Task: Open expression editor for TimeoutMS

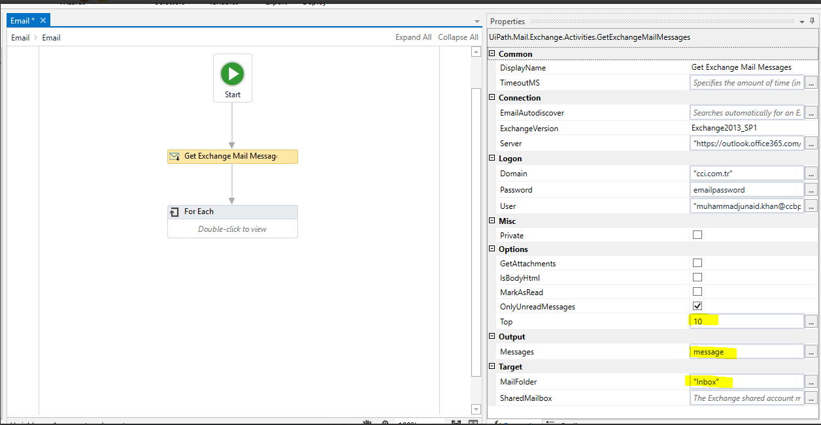Action: click(811, 83)
